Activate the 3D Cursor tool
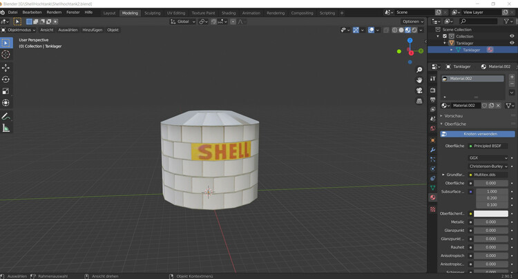518x279 pixels. 6,55
